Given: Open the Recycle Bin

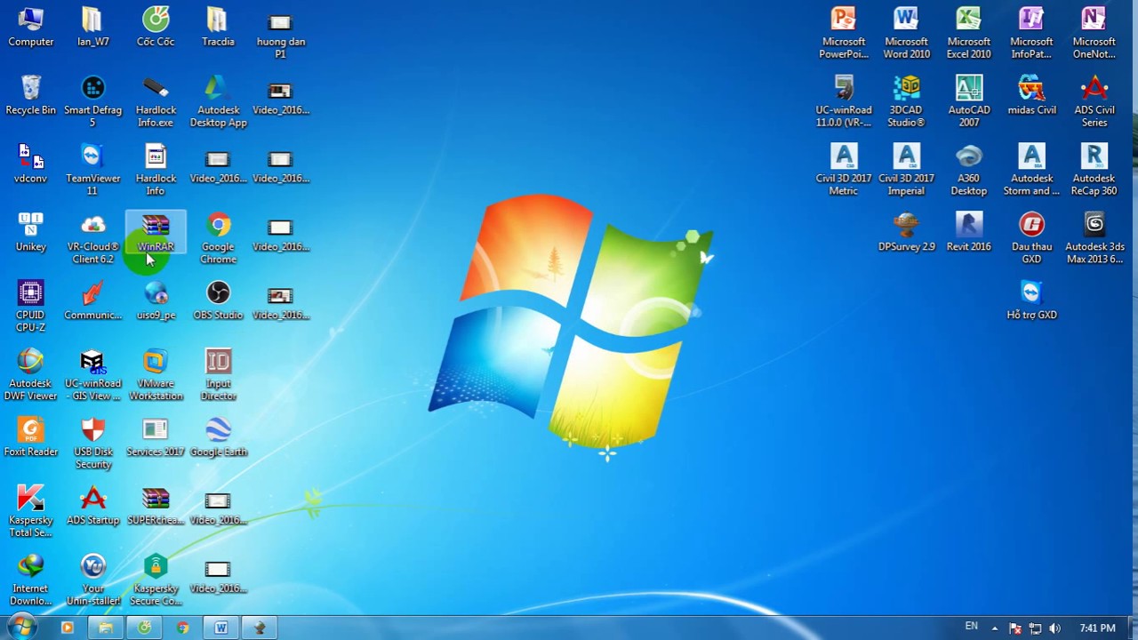Looking at the screenshot, I should point(30,95).
